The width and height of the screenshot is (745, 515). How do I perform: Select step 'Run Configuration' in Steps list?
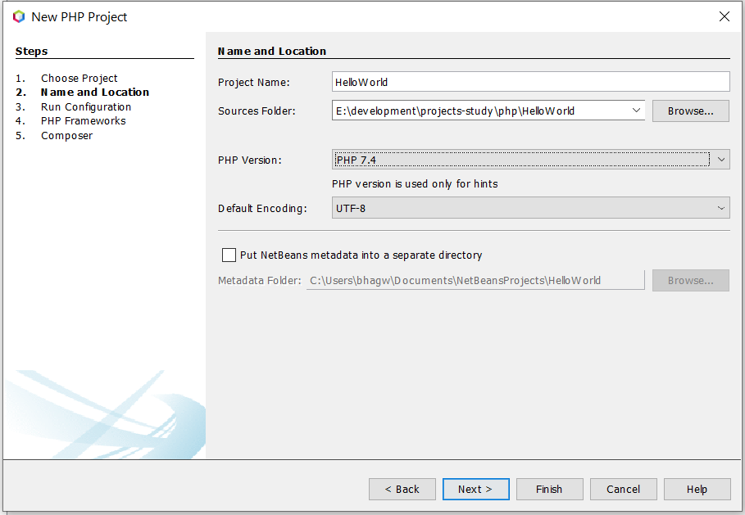pyautogui.click(x=86, y=106)
